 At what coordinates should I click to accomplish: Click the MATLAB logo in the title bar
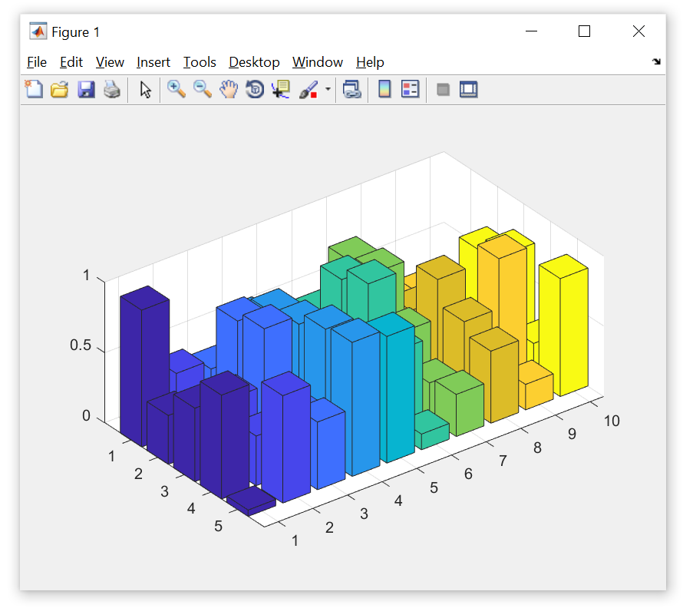point(38,31)
